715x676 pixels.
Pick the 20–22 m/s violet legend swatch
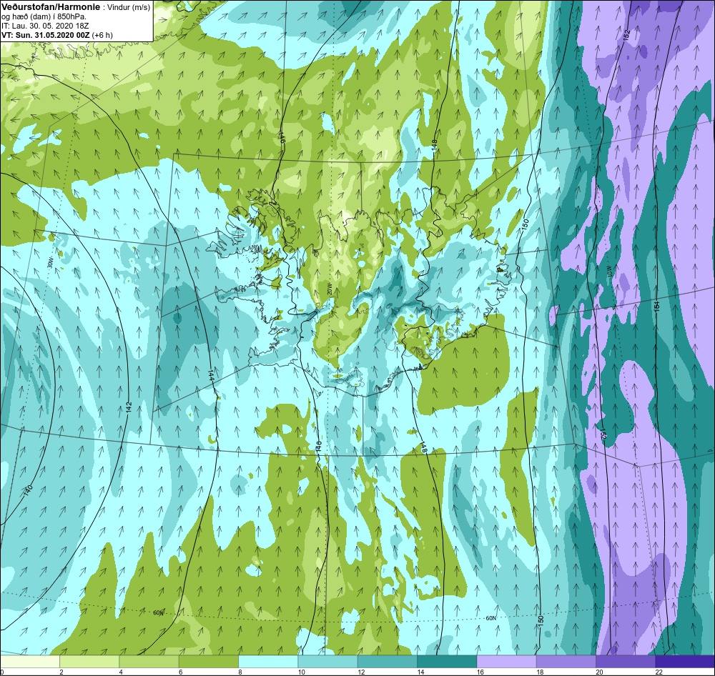pos(625,662)
